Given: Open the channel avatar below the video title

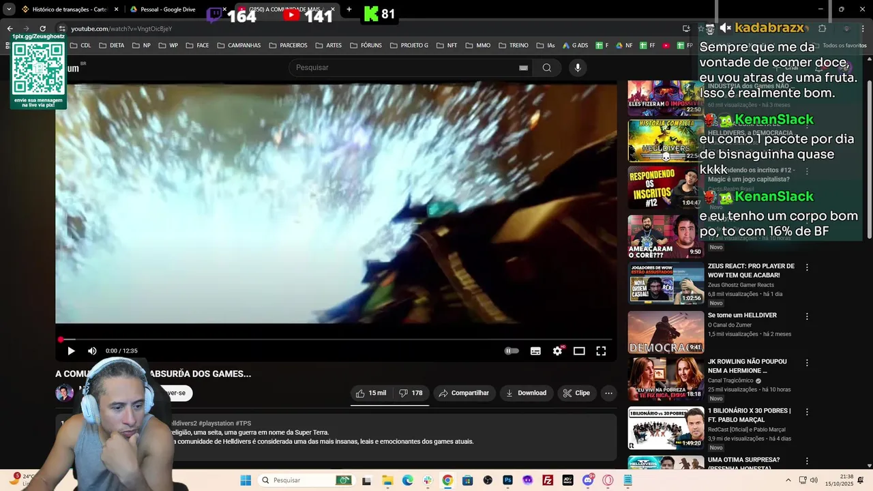Looking at the screenshot, I should coord(64,393).
